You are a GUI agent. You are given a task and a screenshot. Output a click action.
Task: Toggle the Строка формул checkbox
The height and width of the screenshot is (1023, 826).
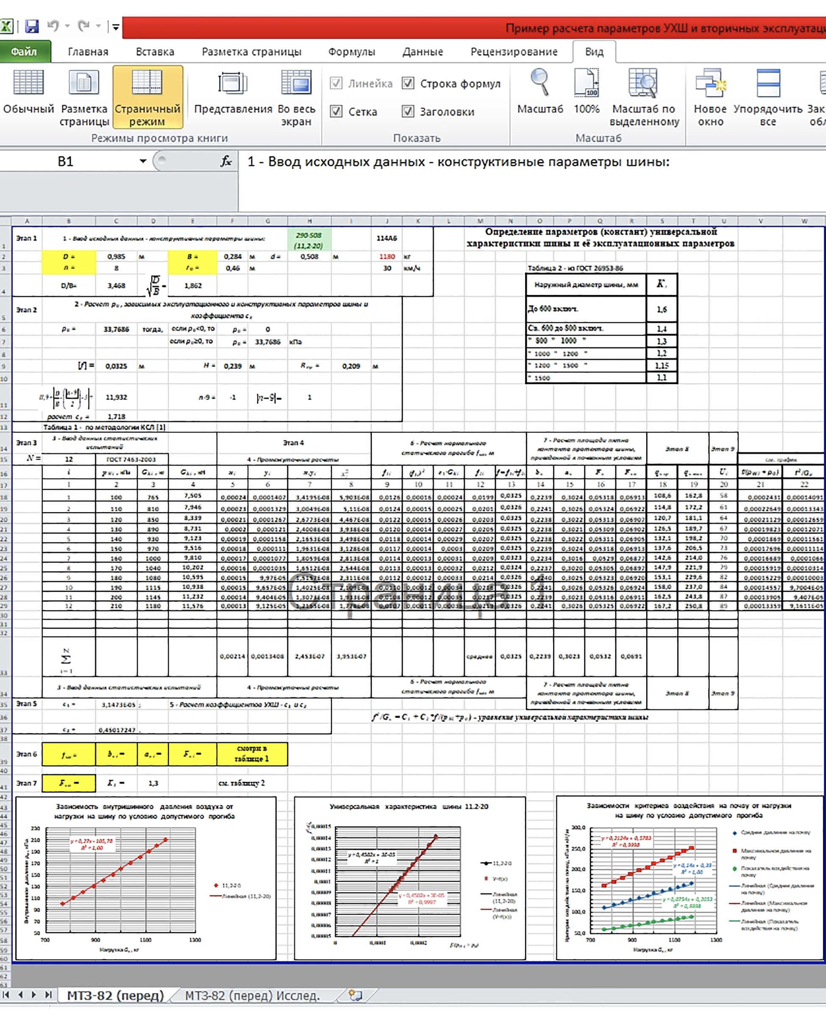(x=408, y=83)
